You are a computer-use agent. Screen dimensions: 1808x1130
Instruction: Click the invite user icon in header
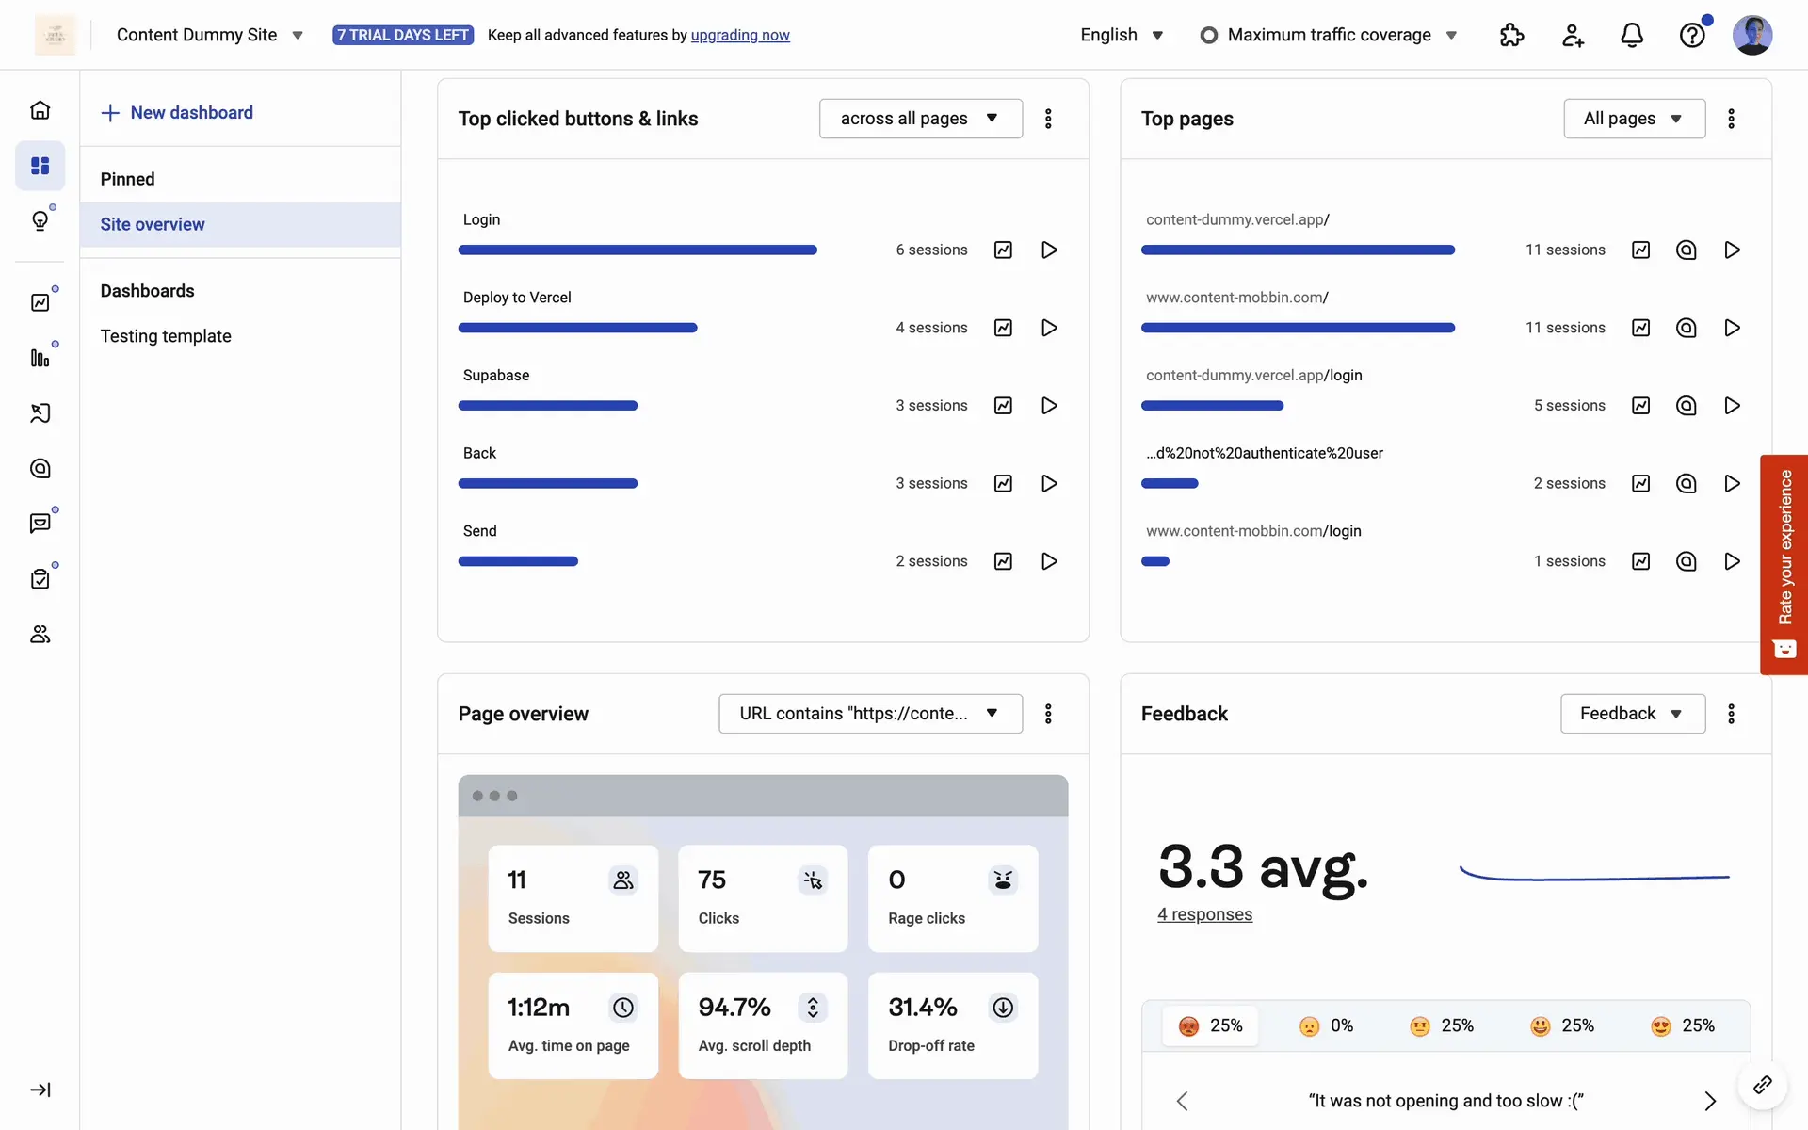point(1572,35)
